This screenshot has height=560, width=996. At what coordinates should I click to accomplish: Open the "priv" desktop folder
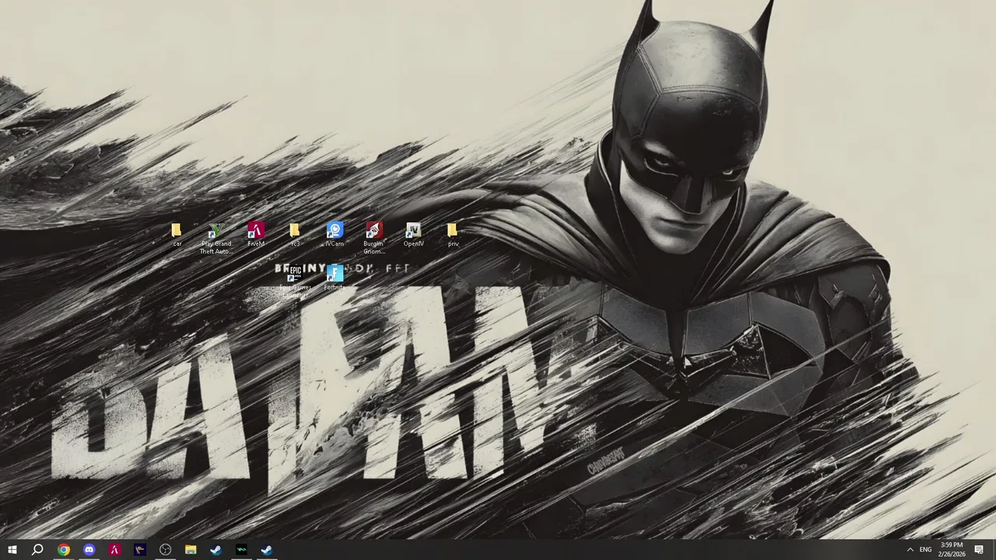[x=453, y=234]
